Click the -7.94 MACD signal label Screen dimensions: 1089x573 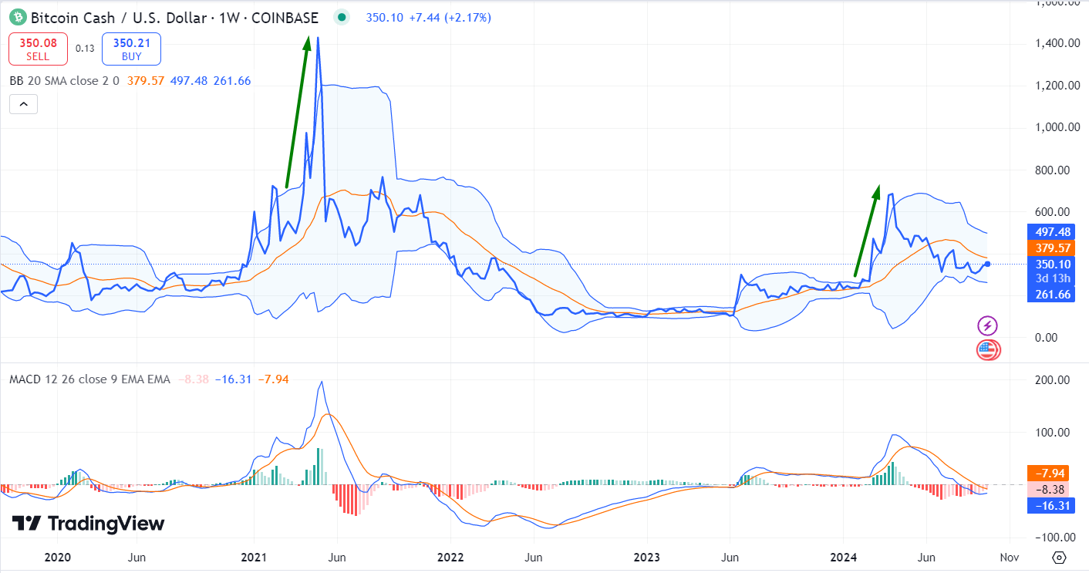point(1047,474)
